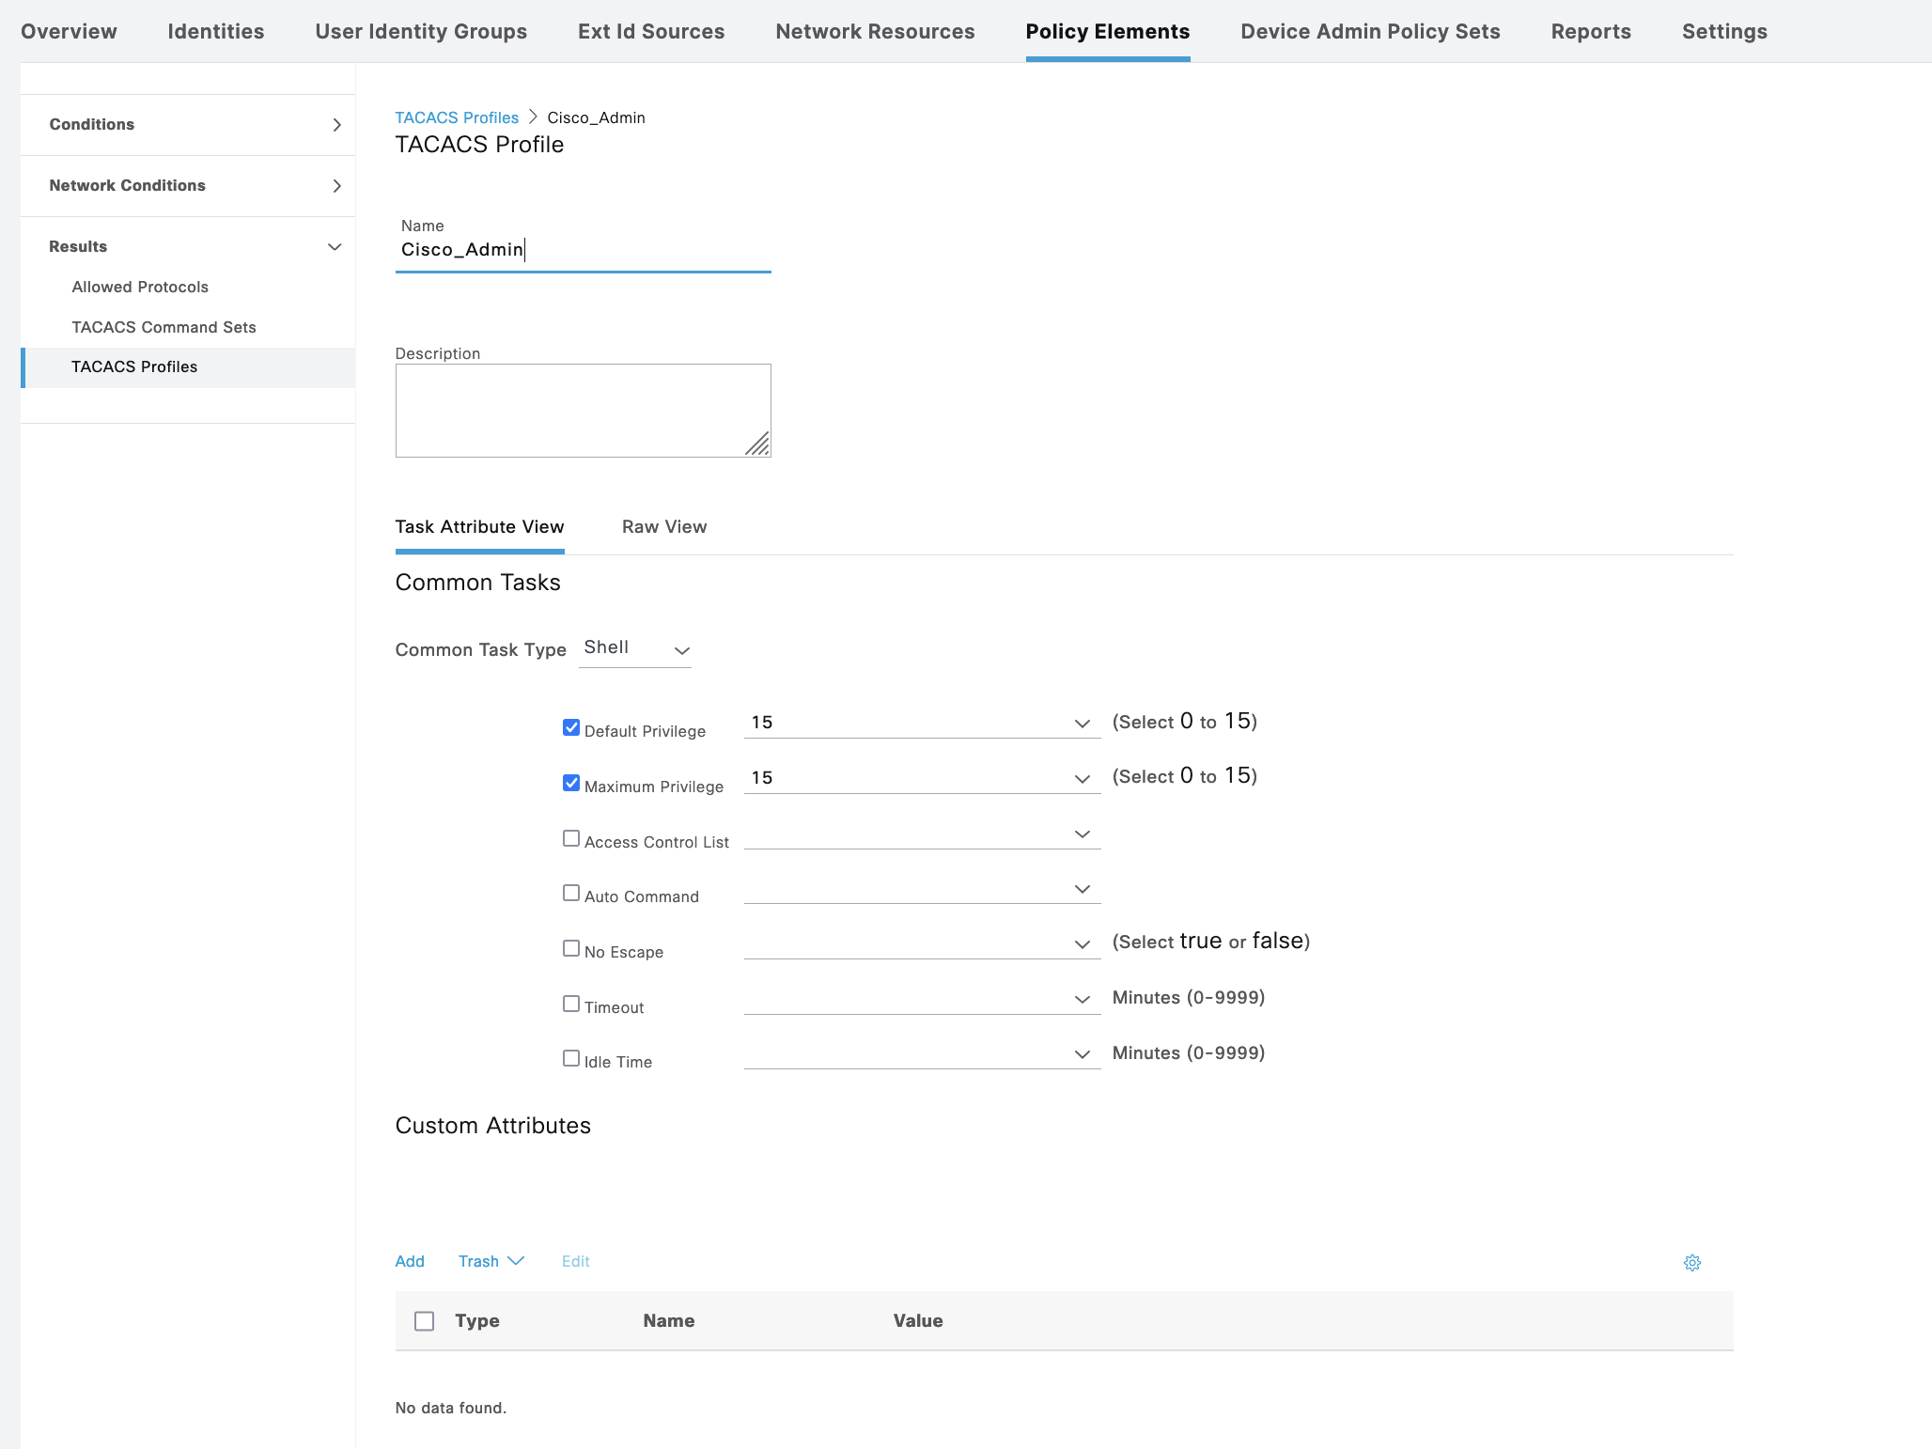1932x1449 pixels.
Task: Switch to the Raw View tab
Action: (663, 527)
